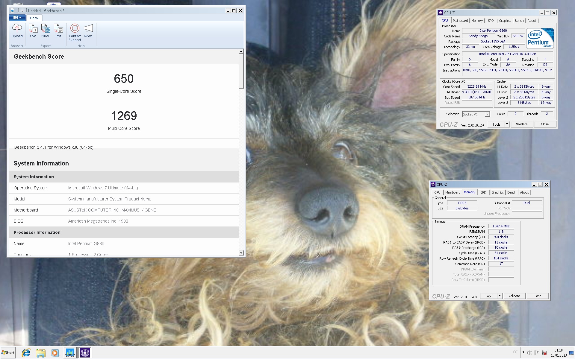Viewport: 575px width, 359px height.
Task: Click Geekbench scrollbar down arrow
Action: (241, 253)
